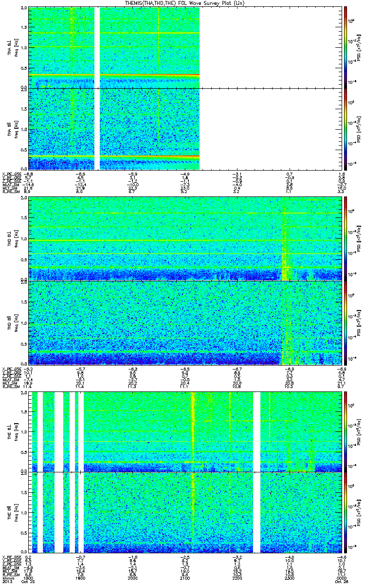Select the THA B-perpendicular spectrogram panel
This screenshot has height=585, width=365.
[x=184, y=47]
